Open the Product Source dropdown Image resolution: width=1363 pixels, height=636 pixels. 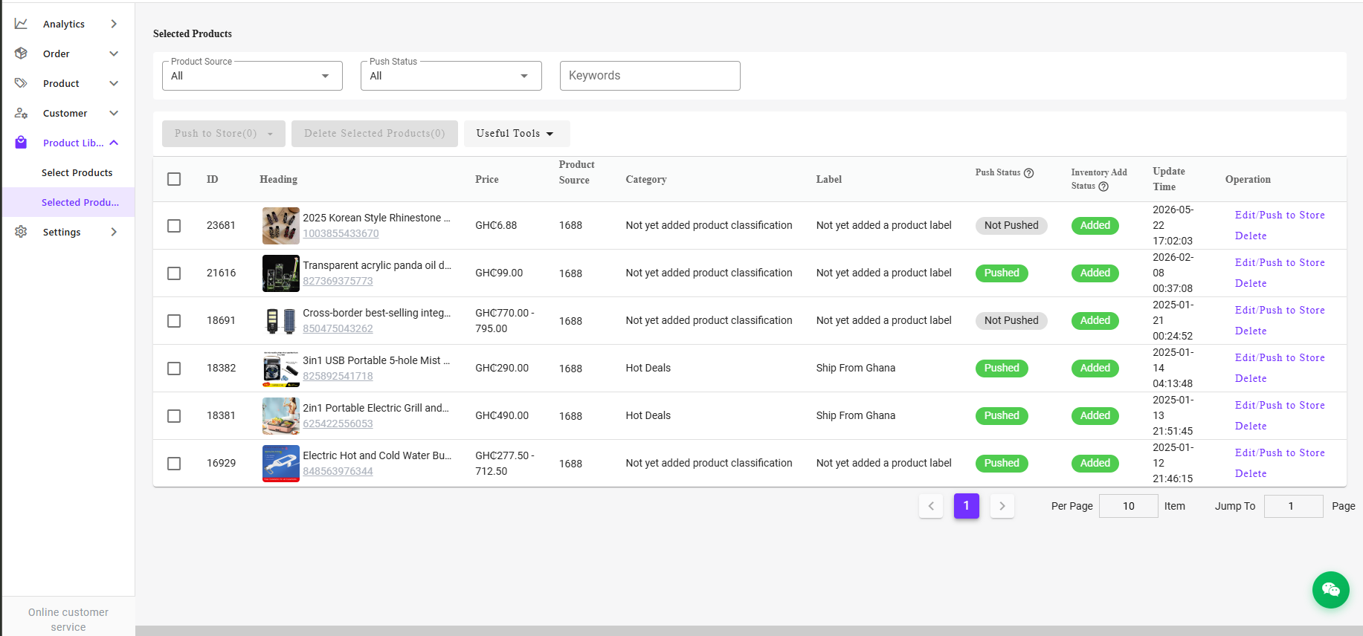252,76
